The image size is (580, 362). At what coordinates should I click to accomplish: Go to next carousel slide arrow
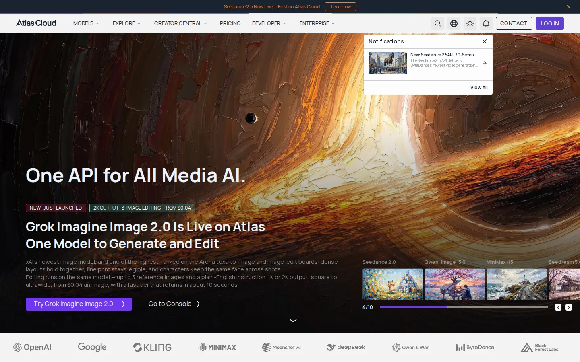[569, 307]
